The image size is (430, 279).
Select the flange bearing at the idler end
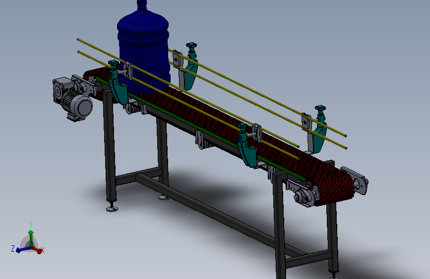[x=303, y=197]
